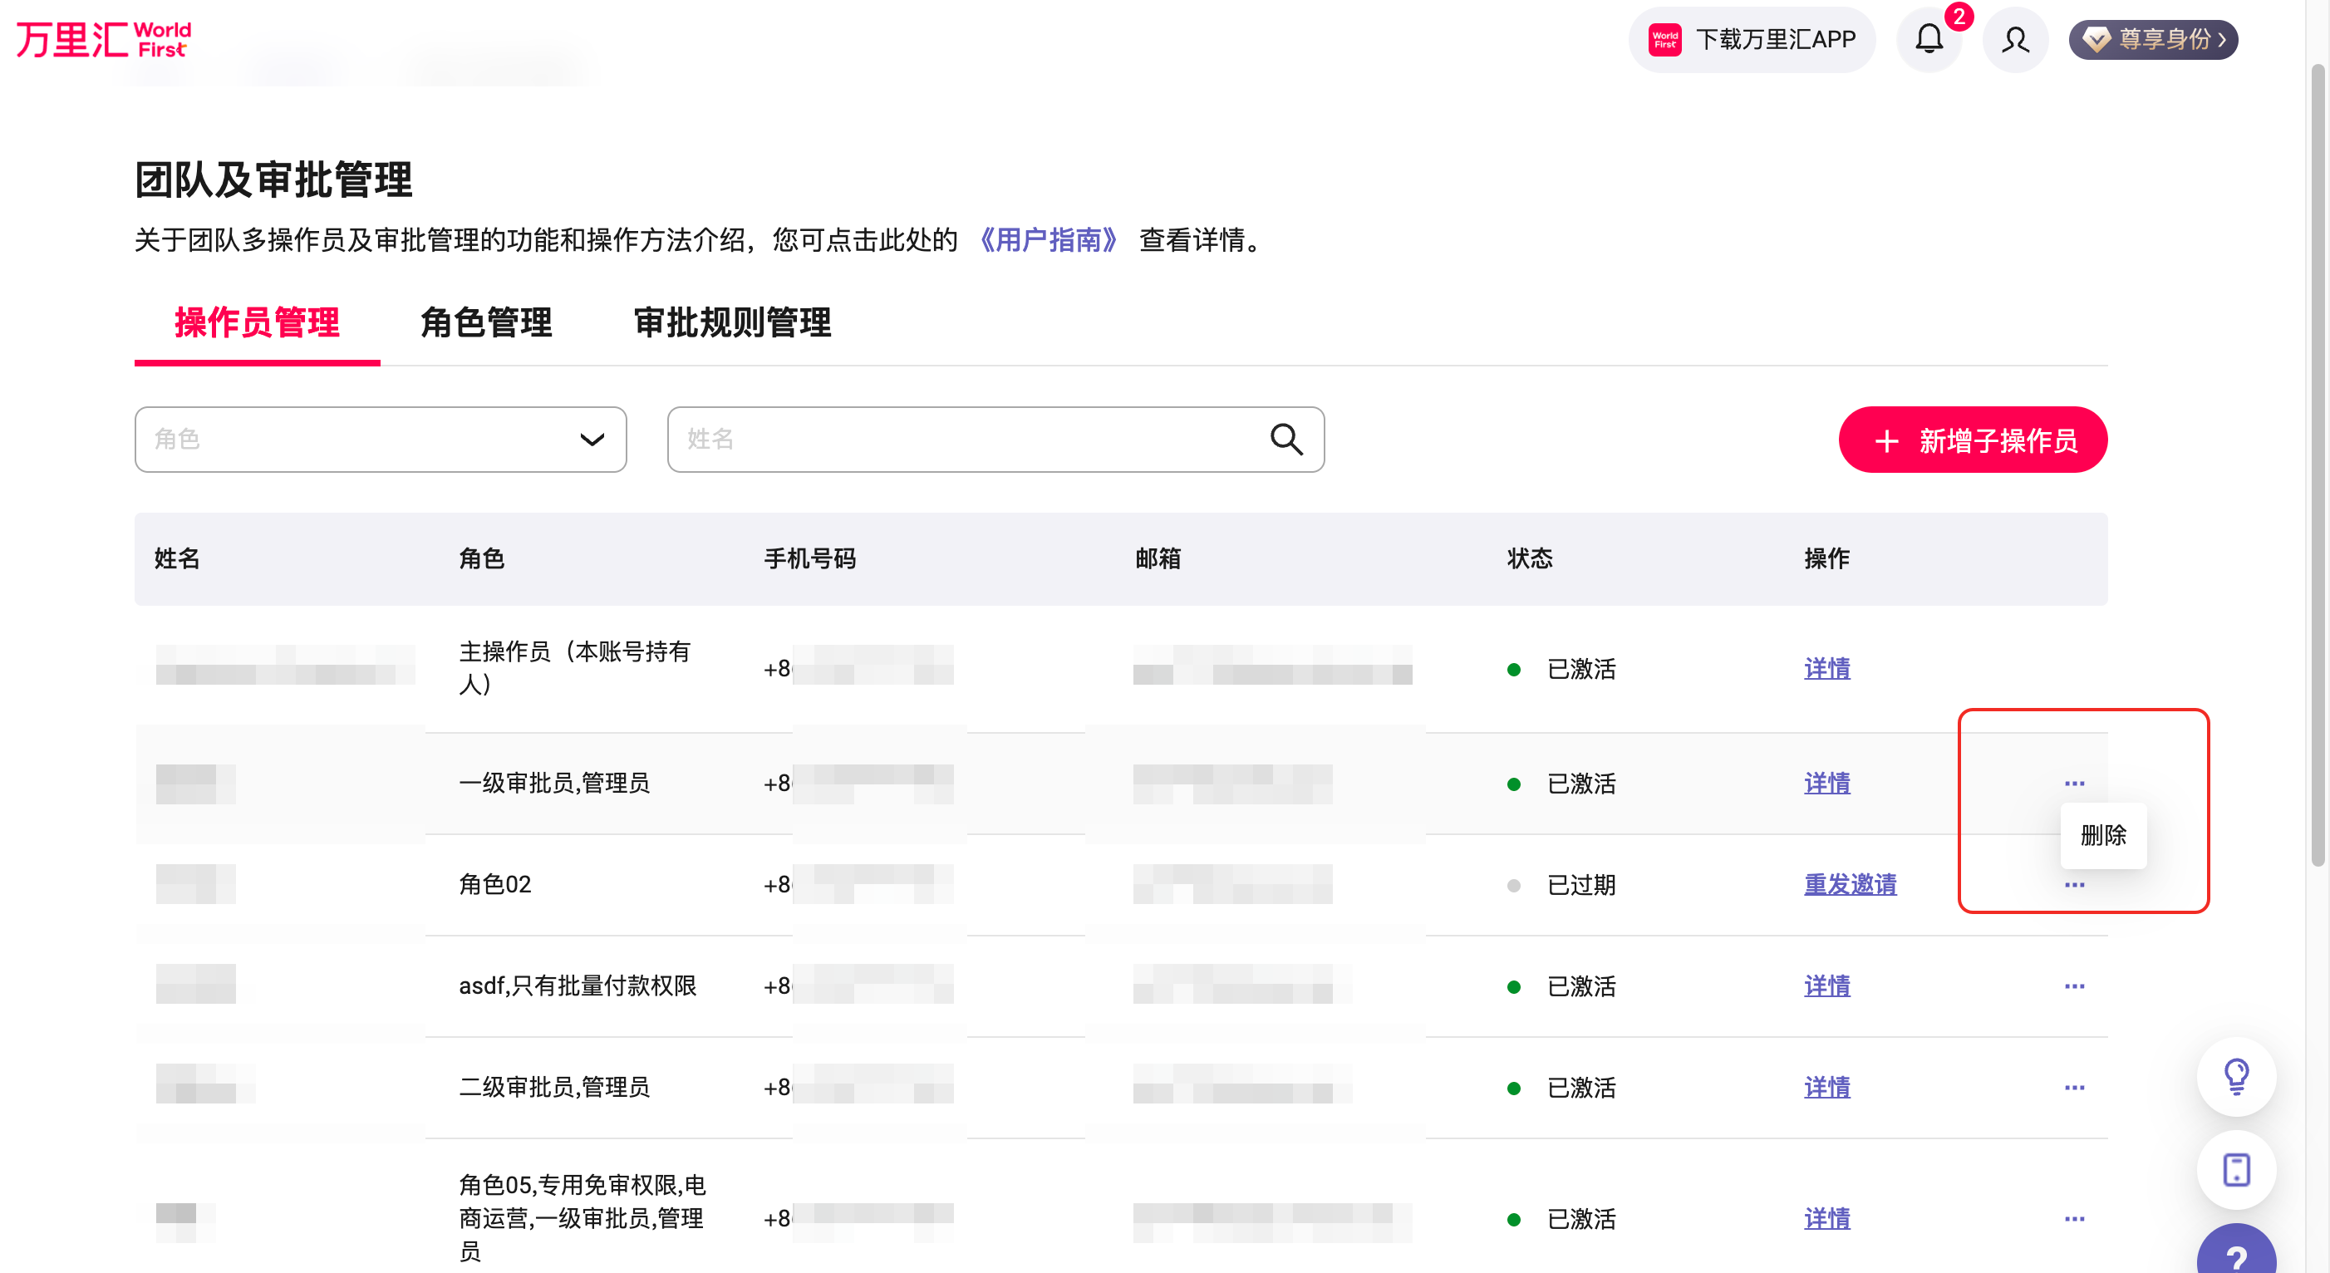The width and height of the screenshot is (2330, 1273).
Task: Click 重发邀请 for the expired operator
Action: (x=1851, y=885)
